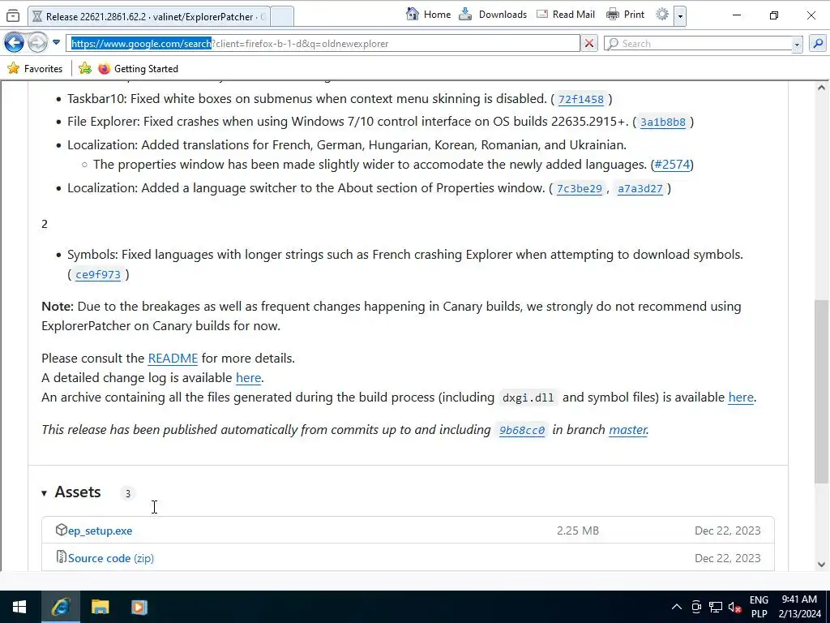Open the Favorites star button
The height and width of the screenshot is (623, 830).
[x=35, y=68]
